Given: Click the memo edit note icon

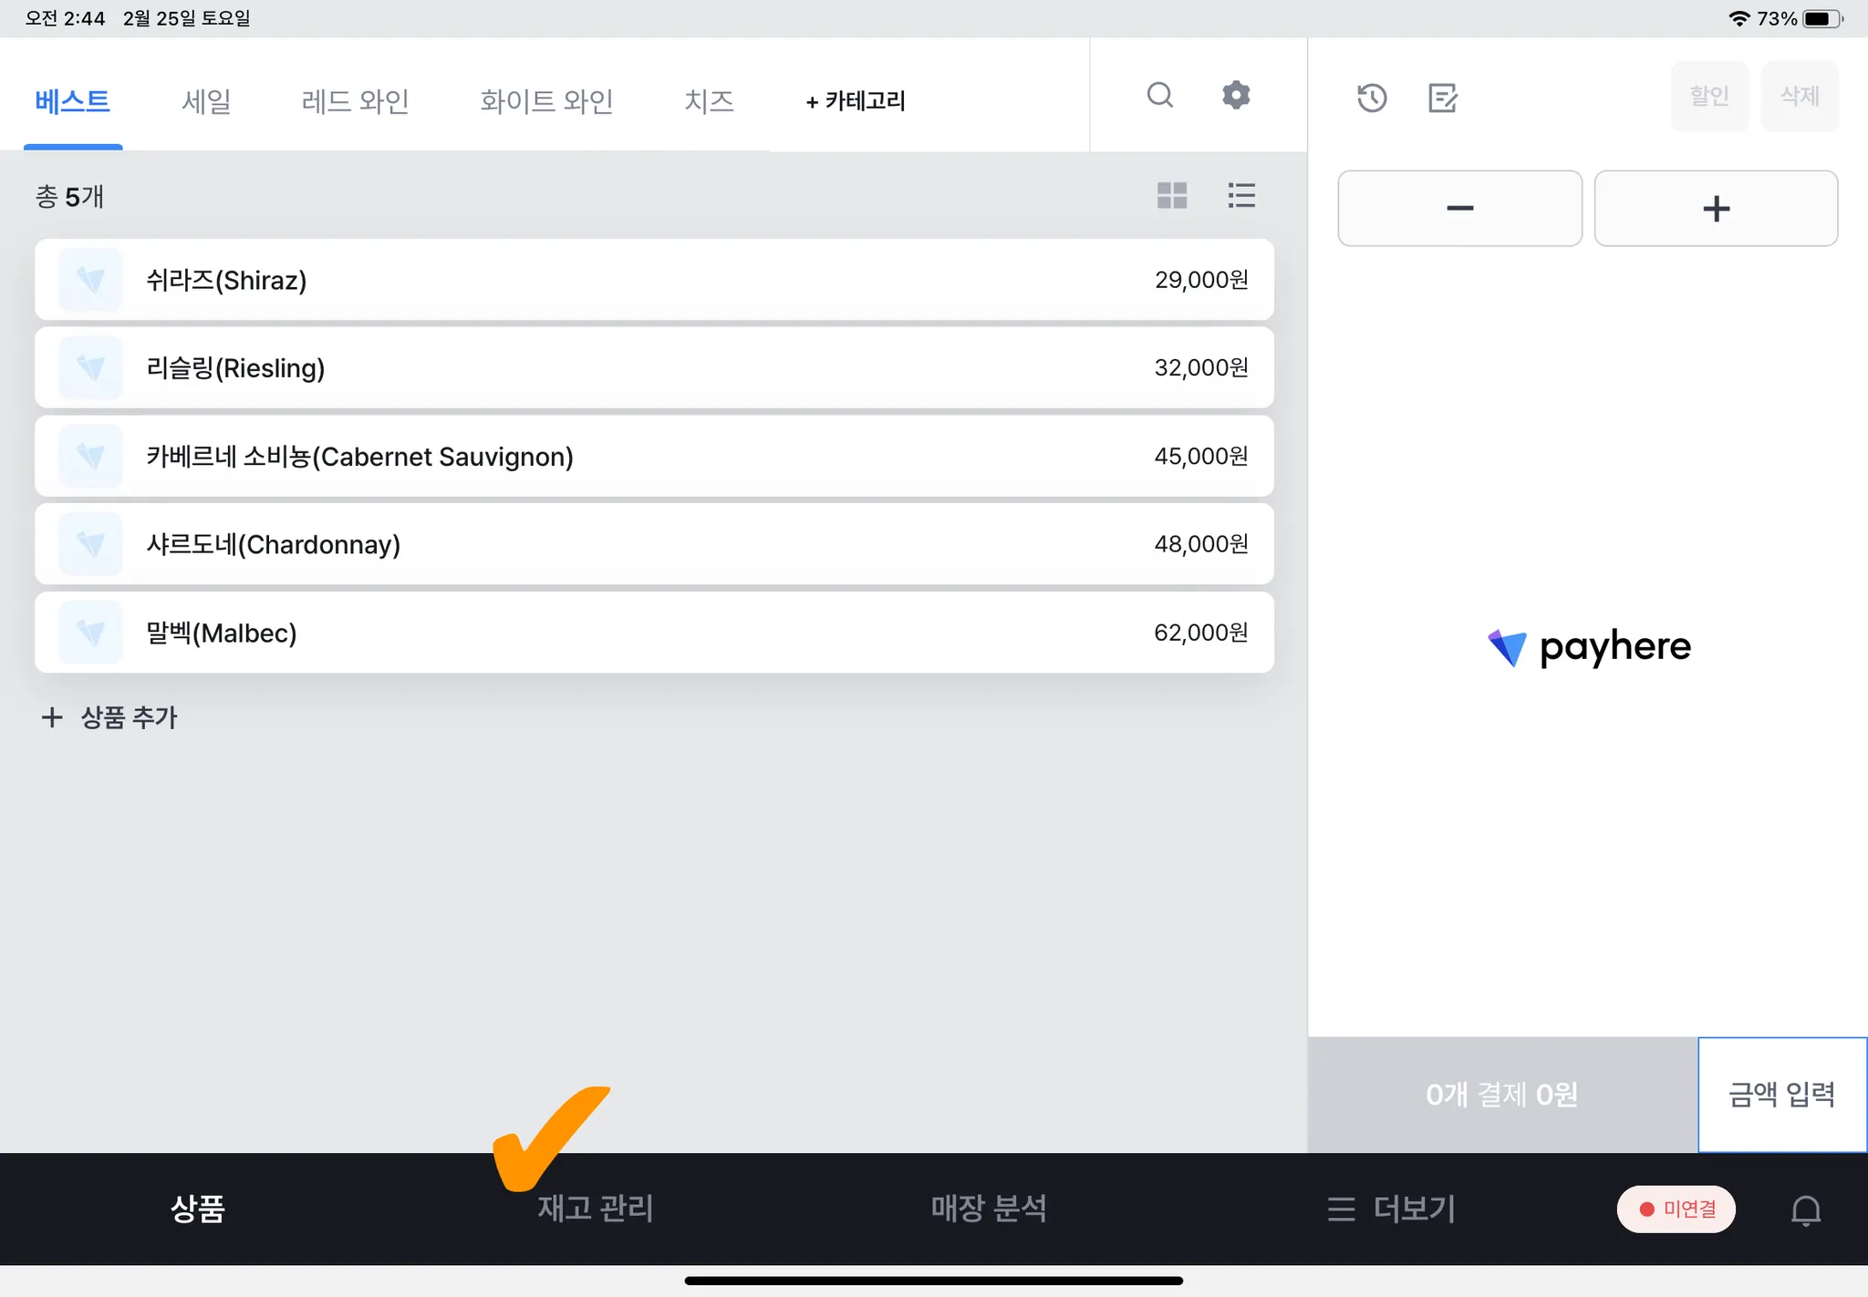Looking at the screenshot, I should 1443,98.
